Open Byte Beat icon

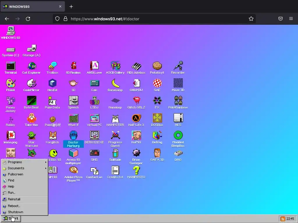[x=31, y=103]
